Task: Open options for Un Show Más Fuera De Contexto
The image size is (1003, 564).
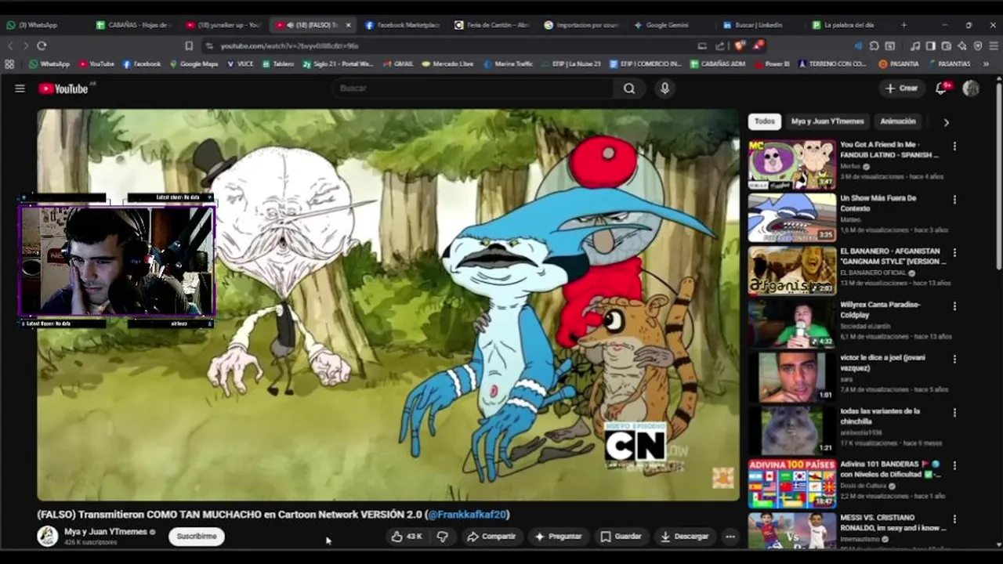Action: pyautogui.click(x=954, y=200)
